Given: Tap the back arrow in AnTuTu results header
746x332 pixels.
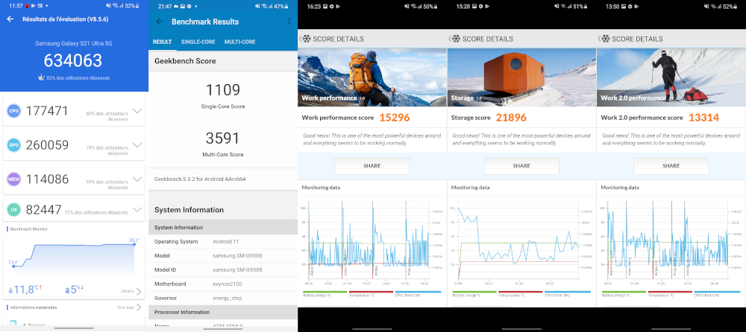Looking at the screenshot, I should (10, 19).
